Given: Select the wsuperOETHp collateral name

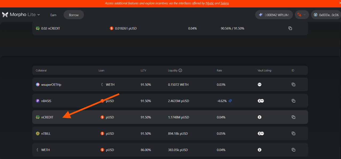Looking at the screenshot, I should [51, 84].
